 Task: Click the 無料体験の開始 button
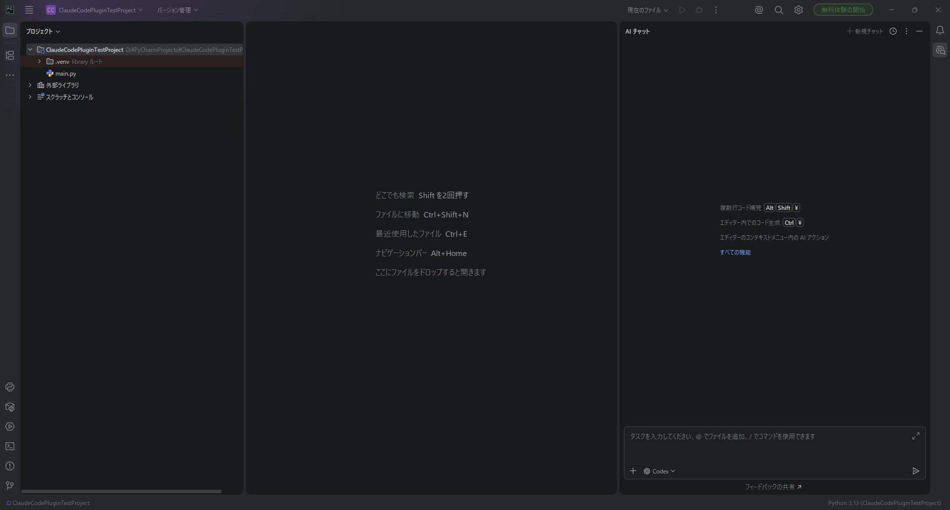point(843,10)
